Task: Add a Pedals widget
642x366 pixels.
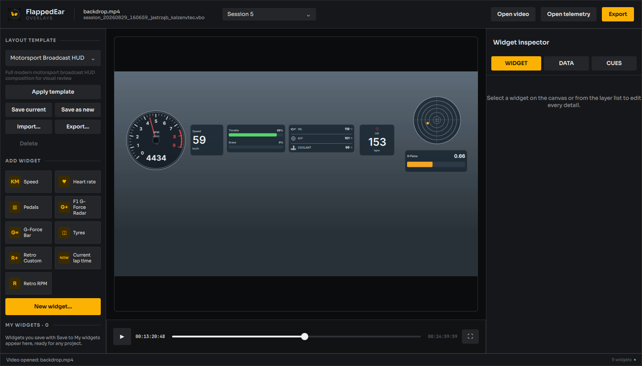Action: [x=29, y=207]
